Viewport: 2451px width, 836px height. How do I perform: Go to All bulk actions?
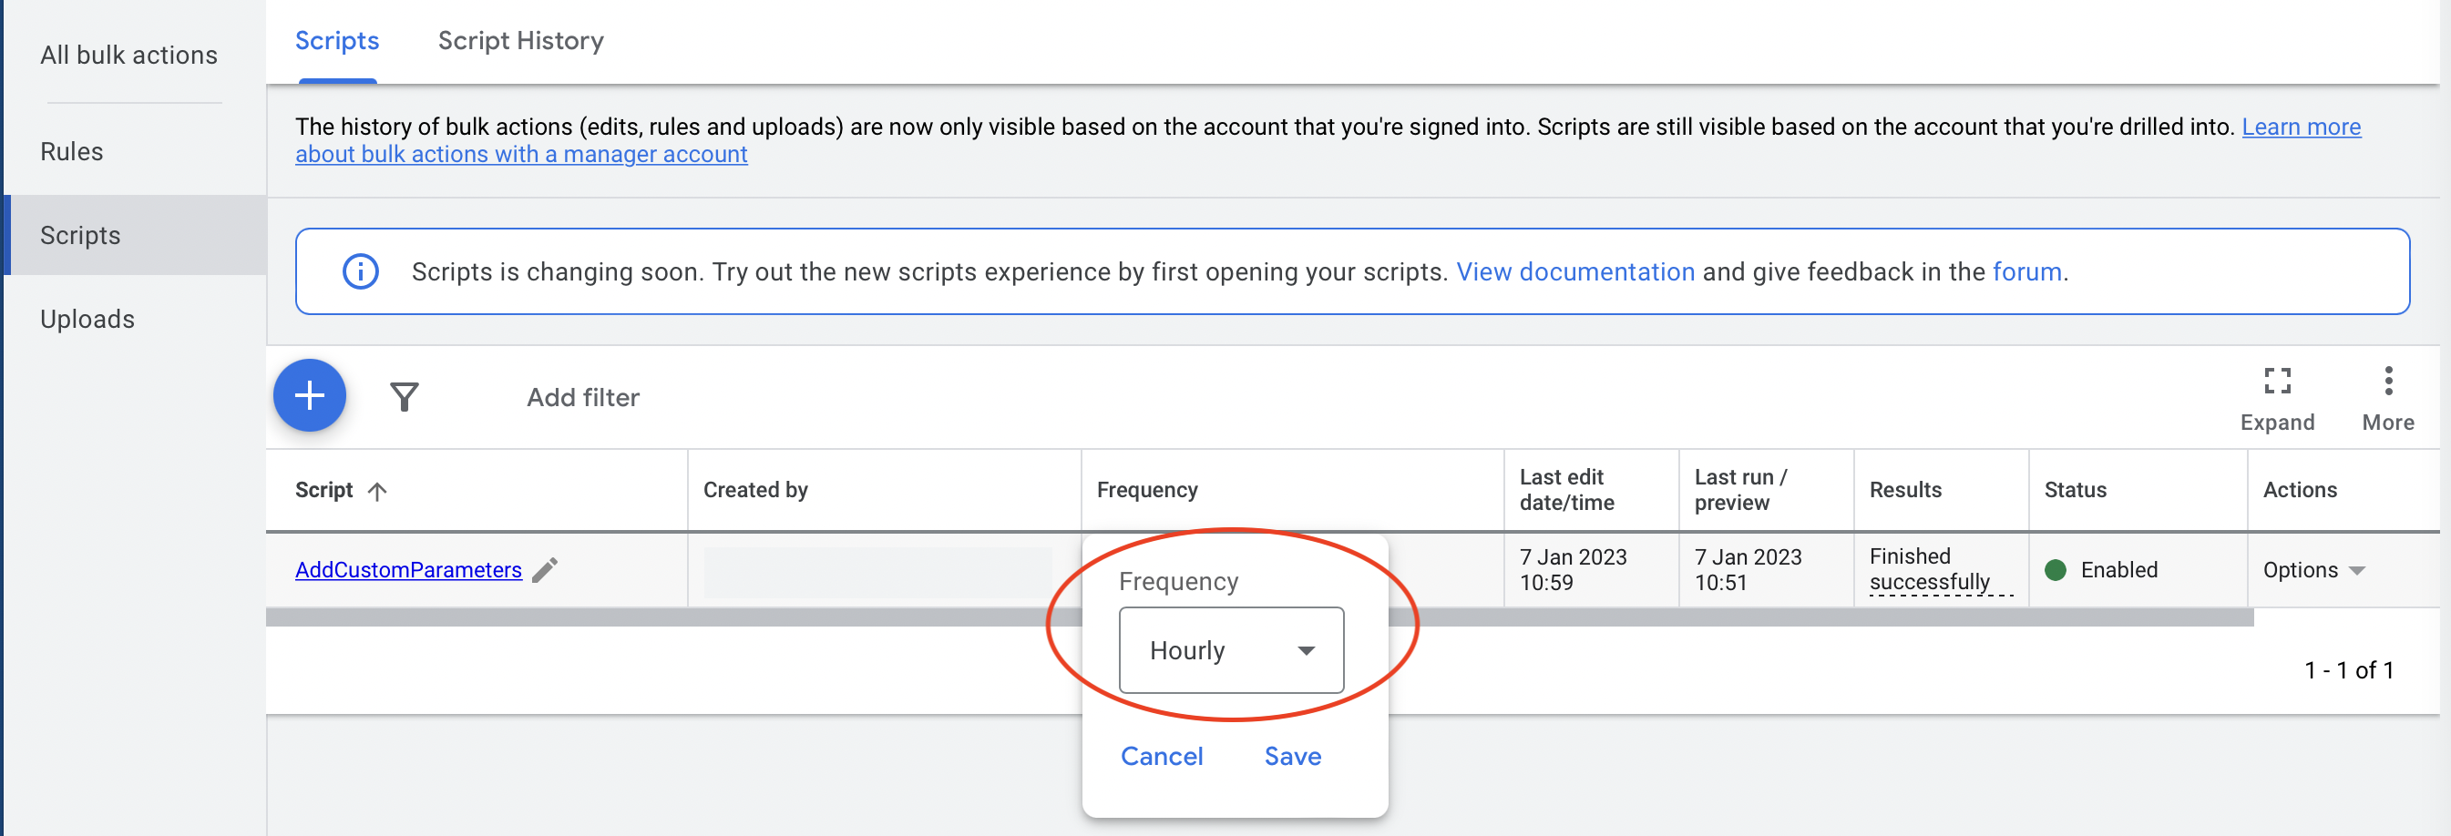pyautogui.click(x=128, y=56)
